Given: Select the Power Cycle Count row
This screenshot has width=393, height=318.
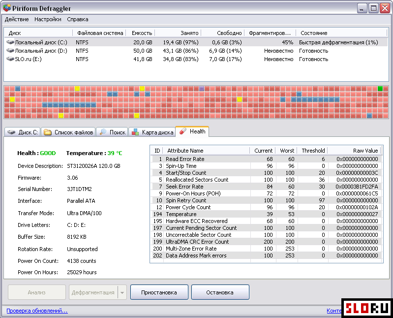Looking at the screenshot, I should click(x=267, y=207).
